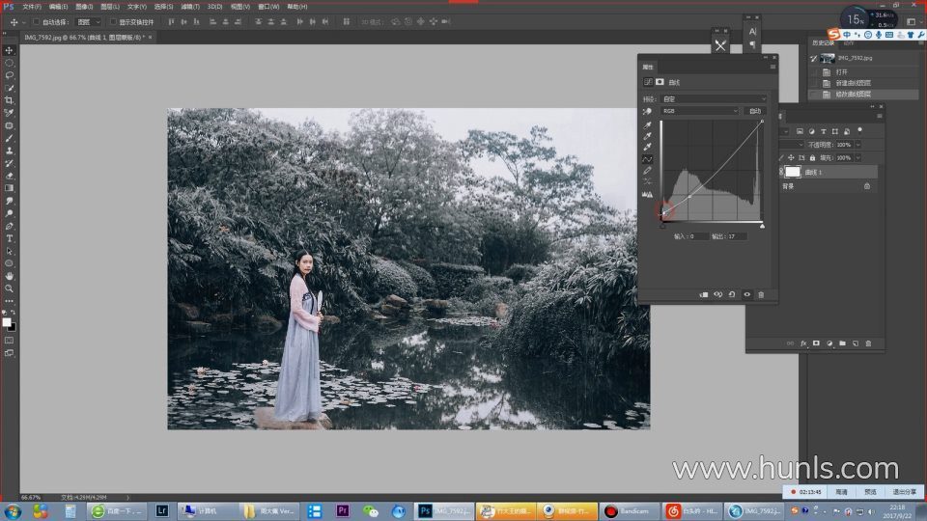Select the Elliptical Marquee tool

9,63
